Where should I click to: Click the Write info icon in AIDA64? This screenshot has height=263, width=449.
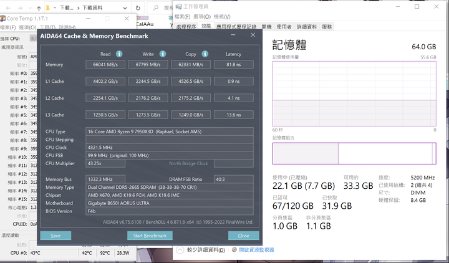[163, 54]
